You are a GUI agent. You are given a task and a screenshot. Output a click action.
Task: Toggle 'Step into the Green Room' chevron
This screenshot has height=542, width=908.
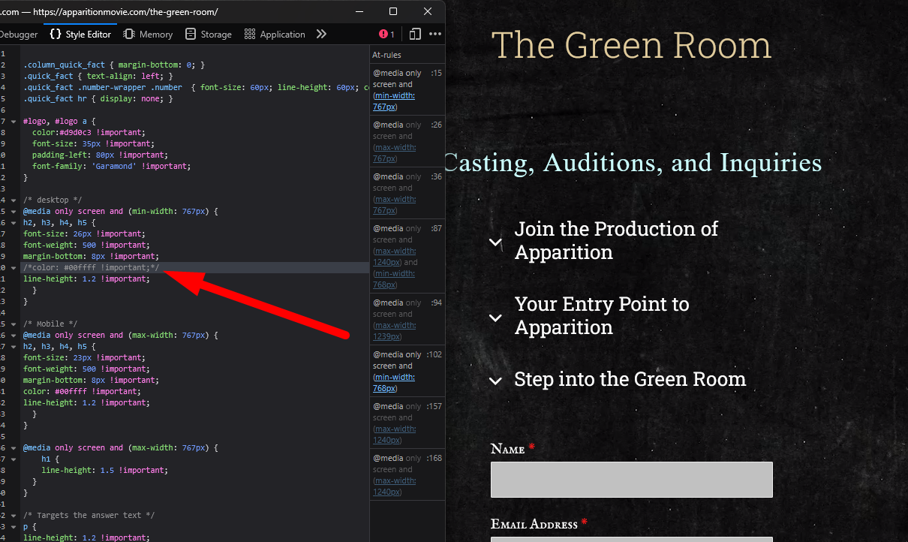pos(495,381)
